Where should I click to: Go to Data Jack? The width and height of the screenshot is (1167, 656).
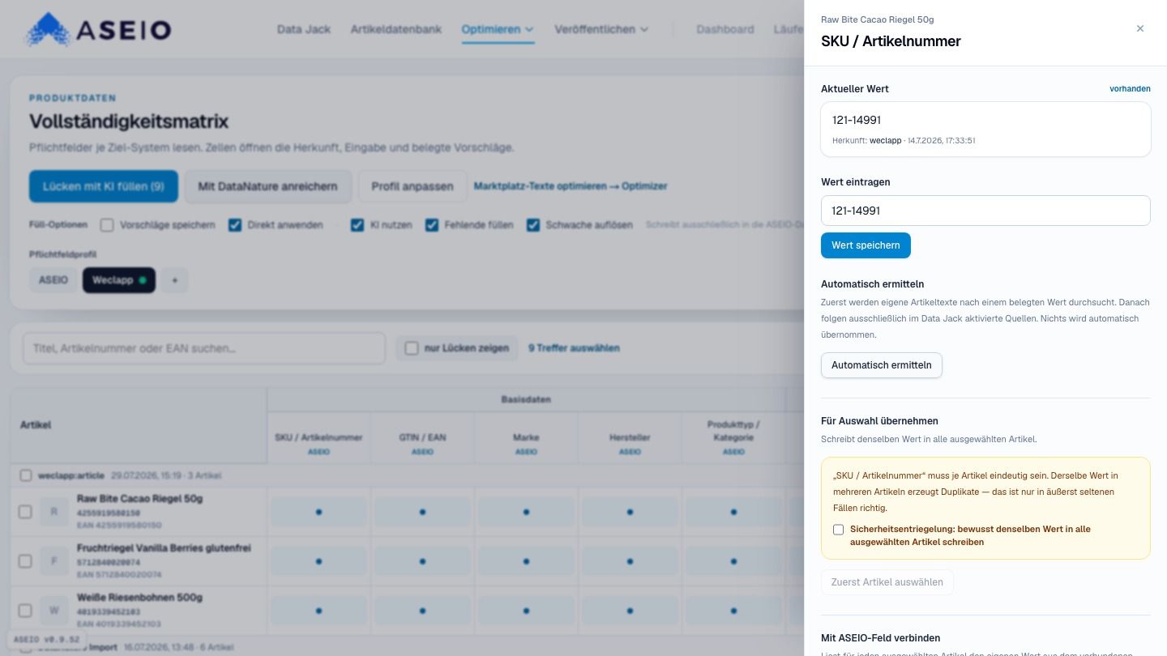304,29
